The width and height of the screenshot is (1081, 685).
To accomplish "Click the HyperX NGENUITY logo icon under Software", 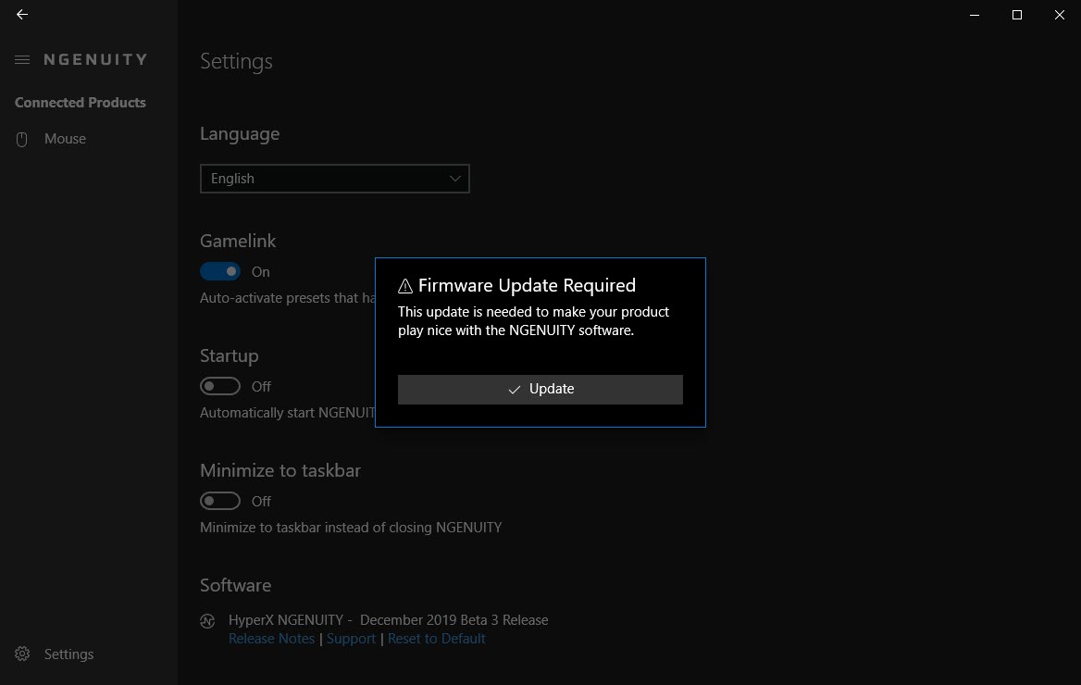I will [x=207, y=621].
